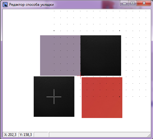Click the X coordinate status field
The height and width of the screenshot is (139, 153).
(x=10, y=134)
